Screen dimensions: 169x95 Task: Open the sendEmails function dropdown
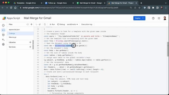(72, 25)
